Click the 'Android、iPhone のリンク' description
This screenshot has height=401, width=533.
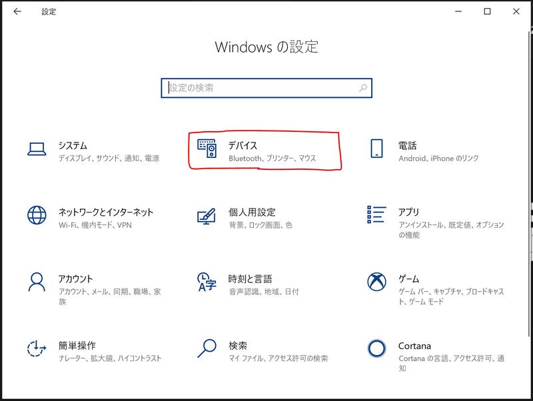click(438, 159)
